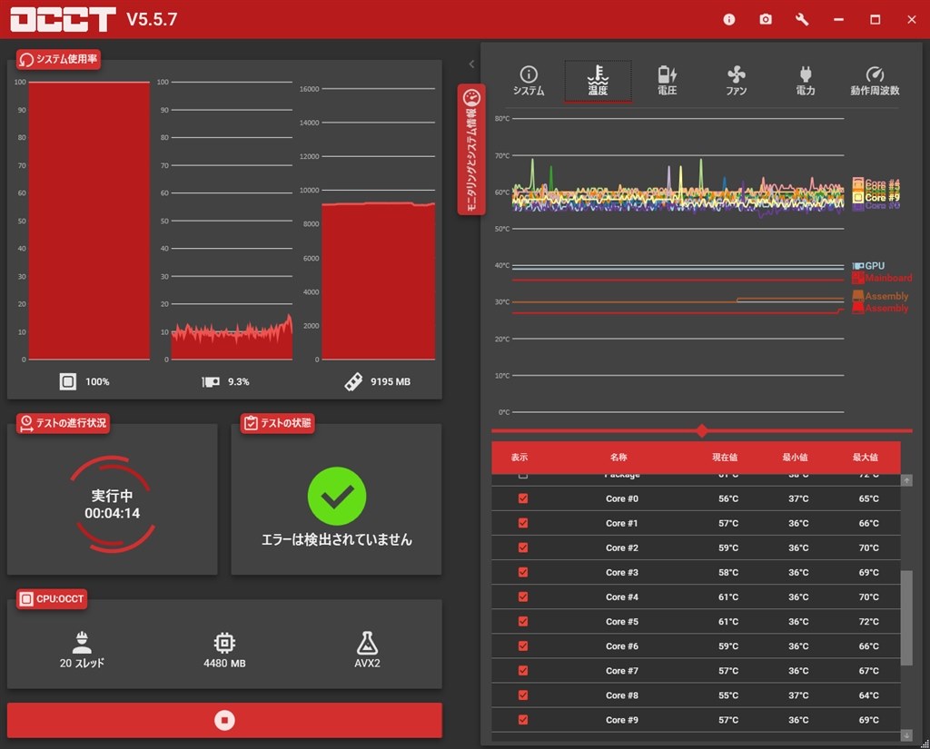Image resolution: width=930 pixels, height=749 pixels.
Task: Uncheck the Core #4 display checkbox
Action: pyautogui.click(x=522, y=597)
